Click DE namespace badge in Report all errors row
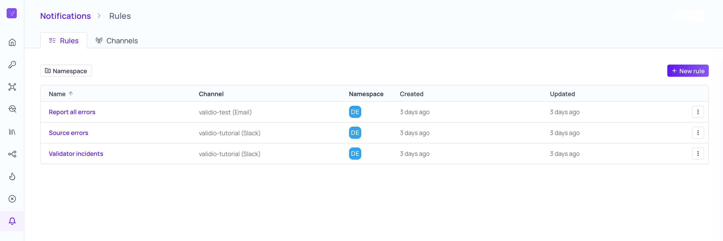This screenshot has width=723, height=241. point(355,112)
